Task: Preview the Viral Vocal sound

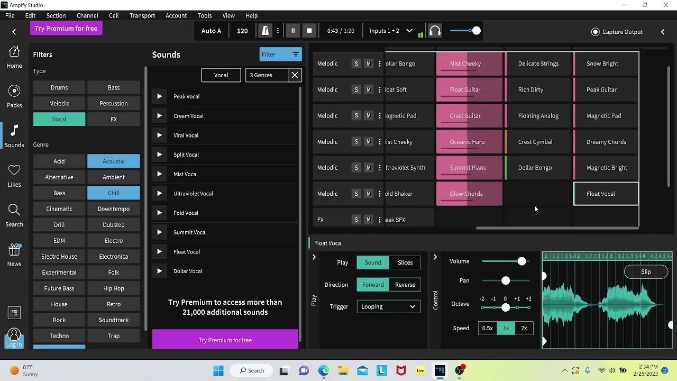Action: 159,135
